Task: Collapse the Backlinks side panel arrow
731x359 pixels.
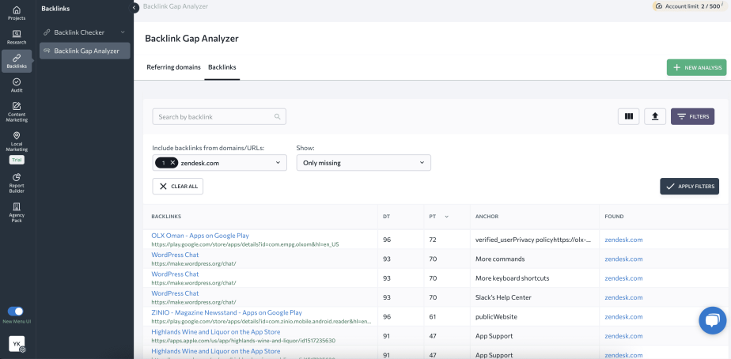Action: pyautogui.click(x=134, y=7)
